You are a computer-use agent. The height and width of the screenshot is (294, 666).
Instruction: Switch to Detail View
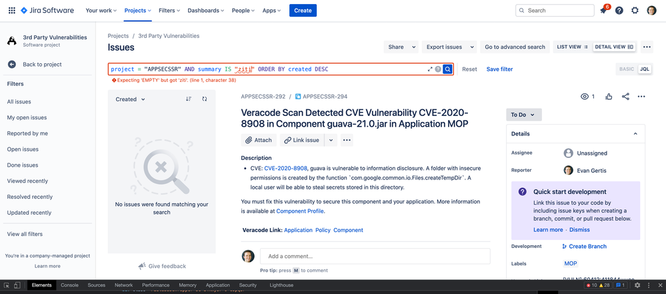pyautogui.click(x=614, y=47)
